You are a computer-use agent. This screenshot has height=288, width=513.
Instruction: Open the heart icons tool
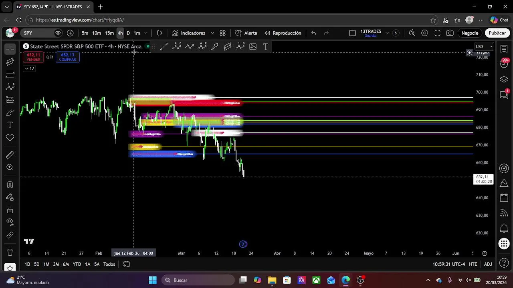point(10,138)
